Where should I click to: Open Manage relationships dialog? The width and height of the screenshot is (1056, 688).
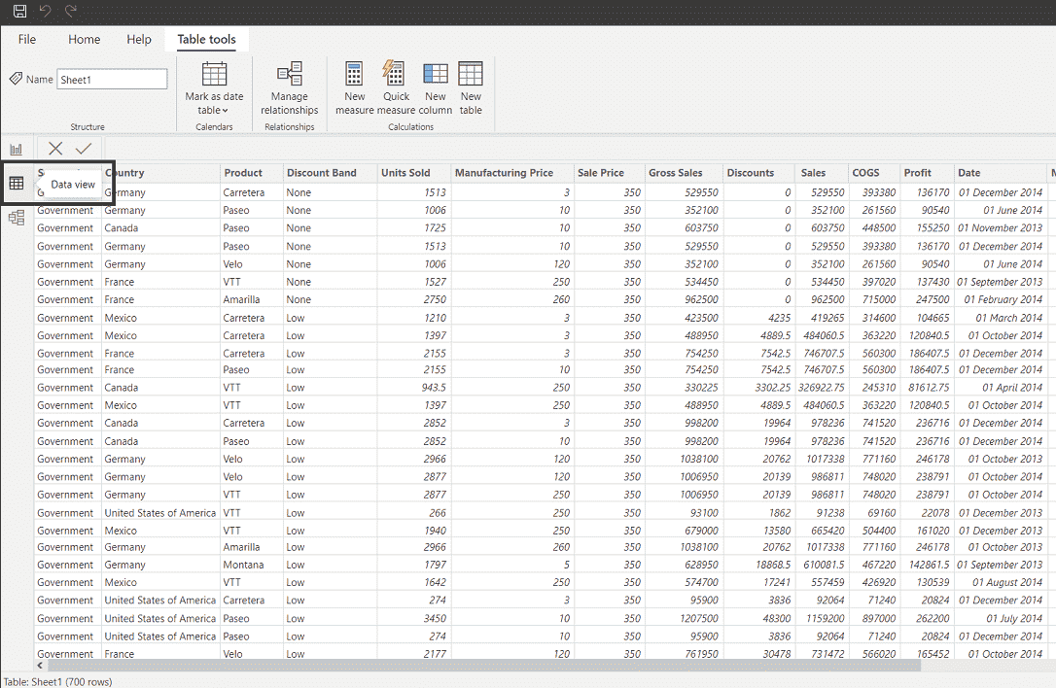tap(289, 87)
